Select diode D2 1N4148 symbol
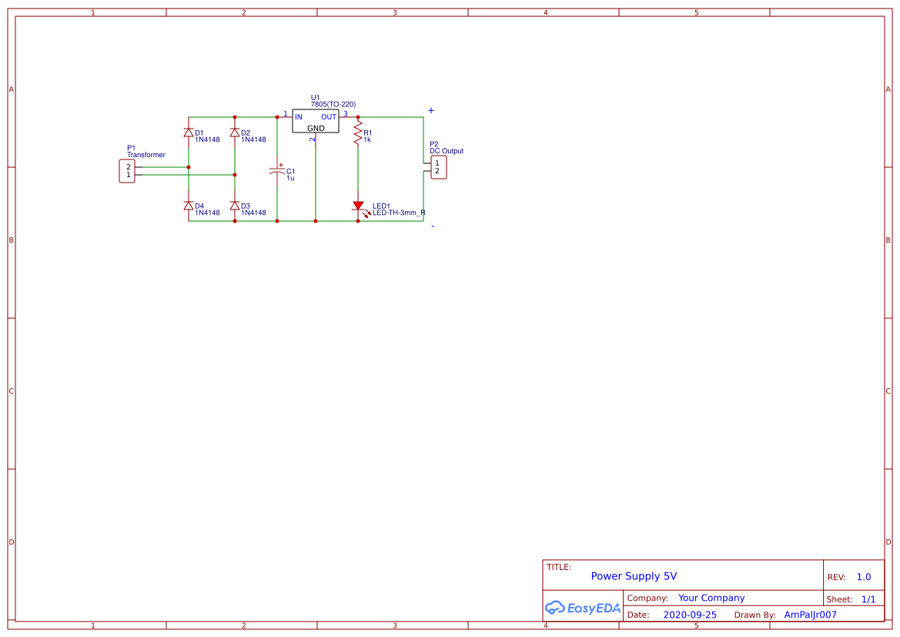900x637 pixels. pyautogui.click(x=233, y=132)
